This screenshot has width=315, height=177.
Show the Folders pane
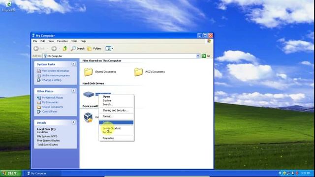(x=94, y=48)
